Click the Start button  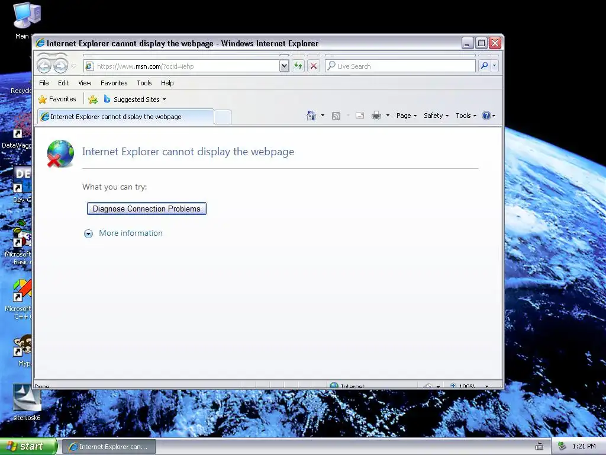(x=28, y=447)
